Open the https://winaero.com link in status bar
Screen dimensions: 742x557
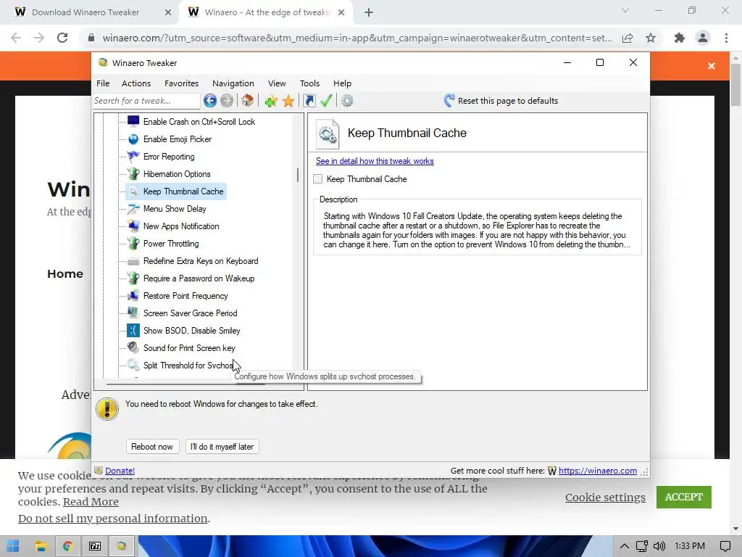[598, 471]
